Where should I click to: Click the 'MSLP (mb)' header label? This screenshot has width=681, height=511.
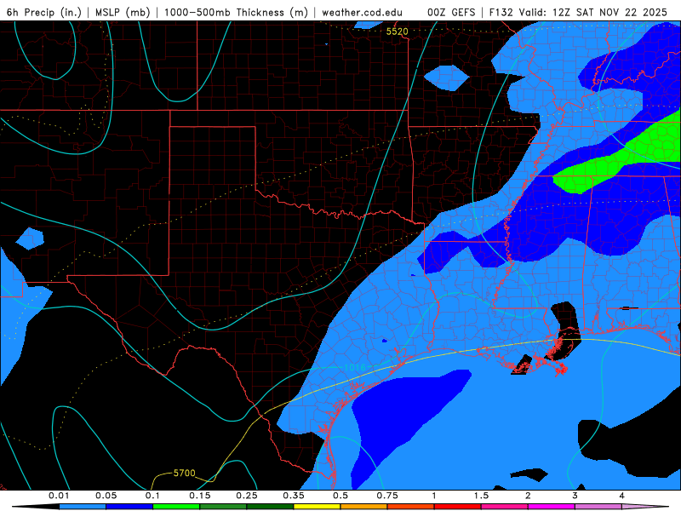[123, 12]
